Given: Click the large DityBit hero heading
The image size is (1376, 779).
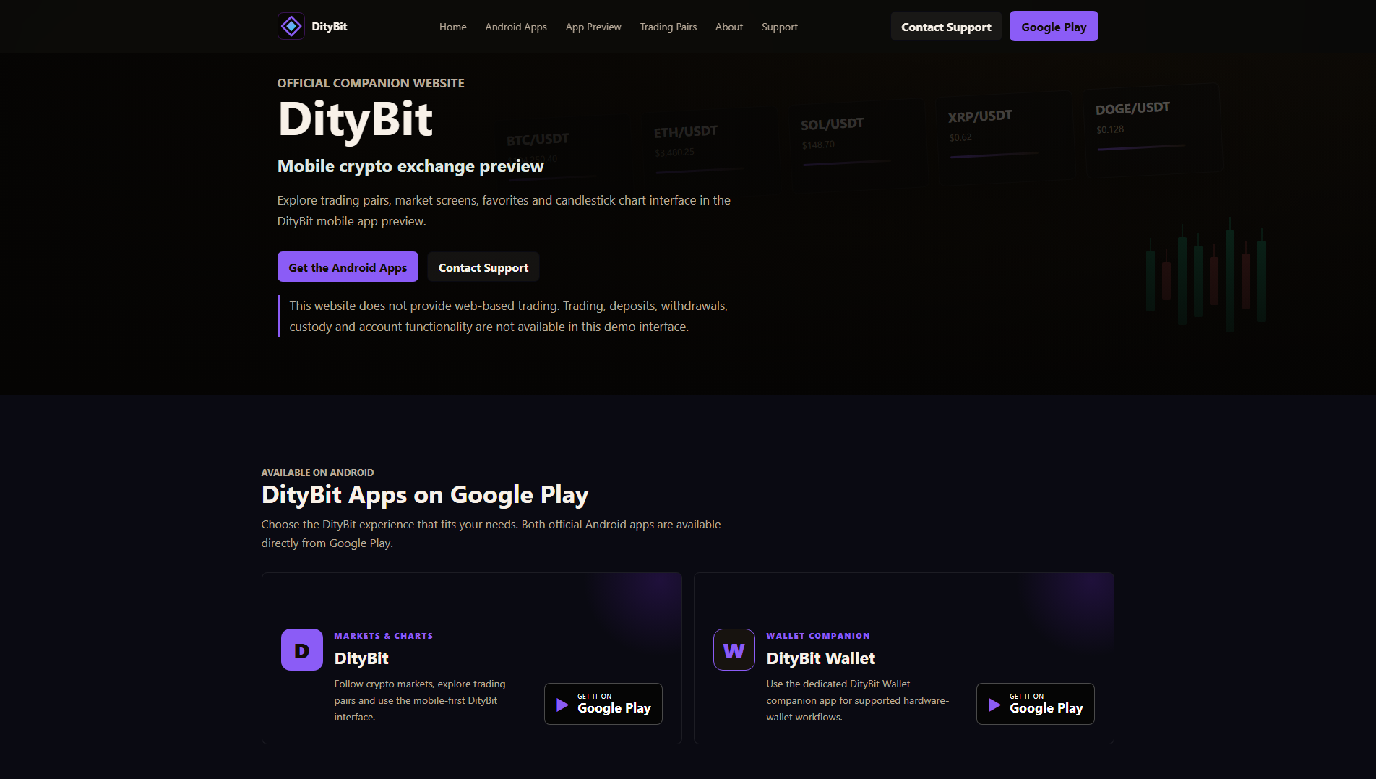Looking at the screenshot, I should click(355, 119).
